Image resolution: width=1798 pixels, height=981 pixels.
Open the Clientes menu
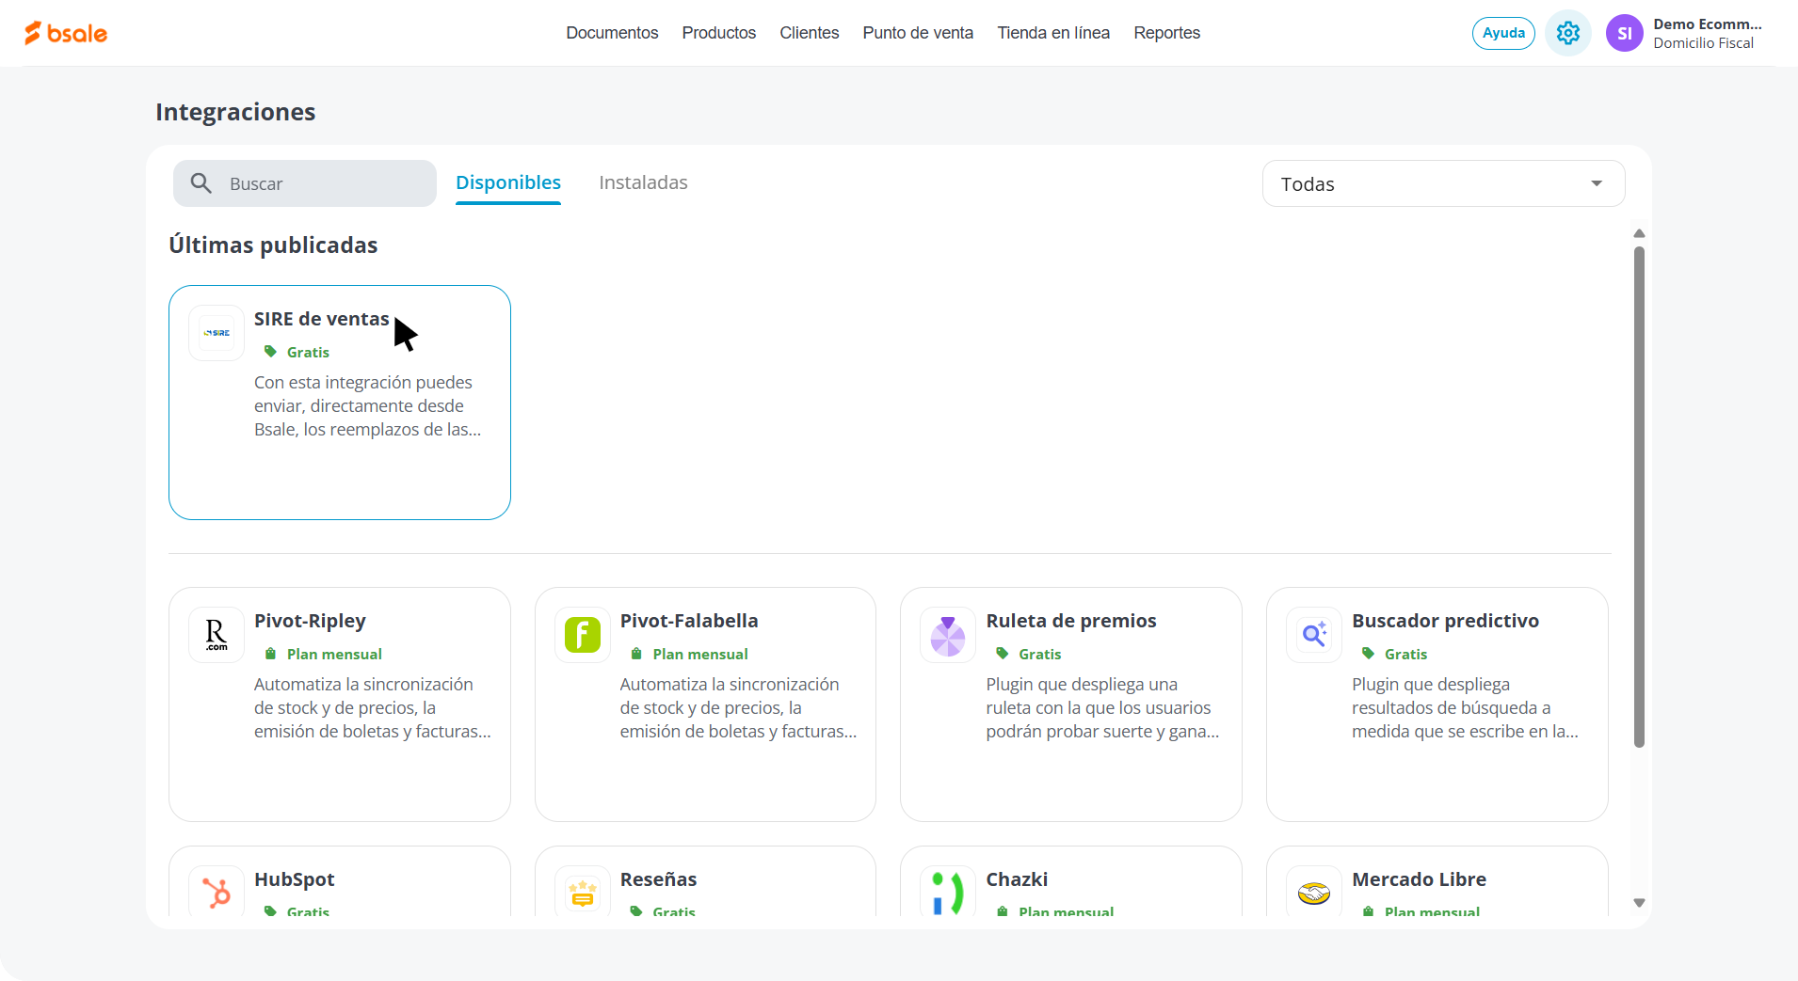tap(810, 33)
